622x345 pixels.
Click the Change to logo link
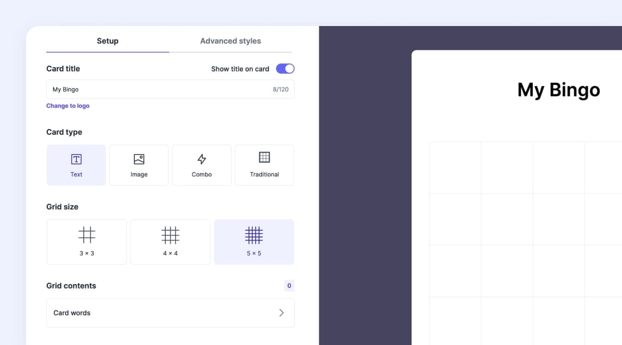(x=68, y=105)
